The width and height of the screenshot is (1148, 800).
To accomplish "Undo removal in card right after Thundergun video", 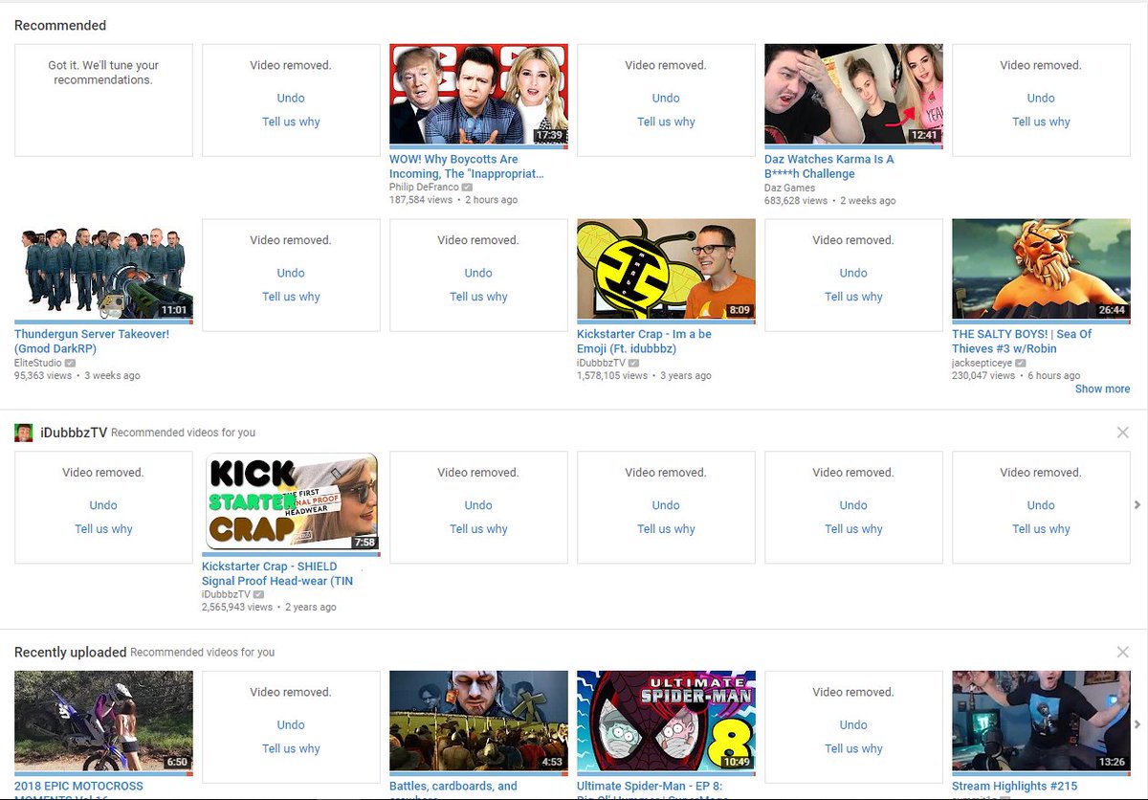I will [x=291, y=273].
